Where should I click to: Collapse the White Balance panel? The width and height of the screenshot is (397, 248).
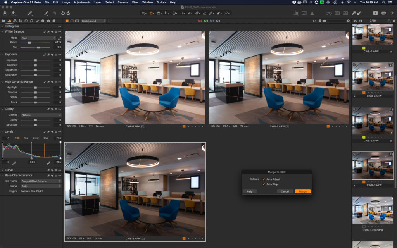pos(2,31)
